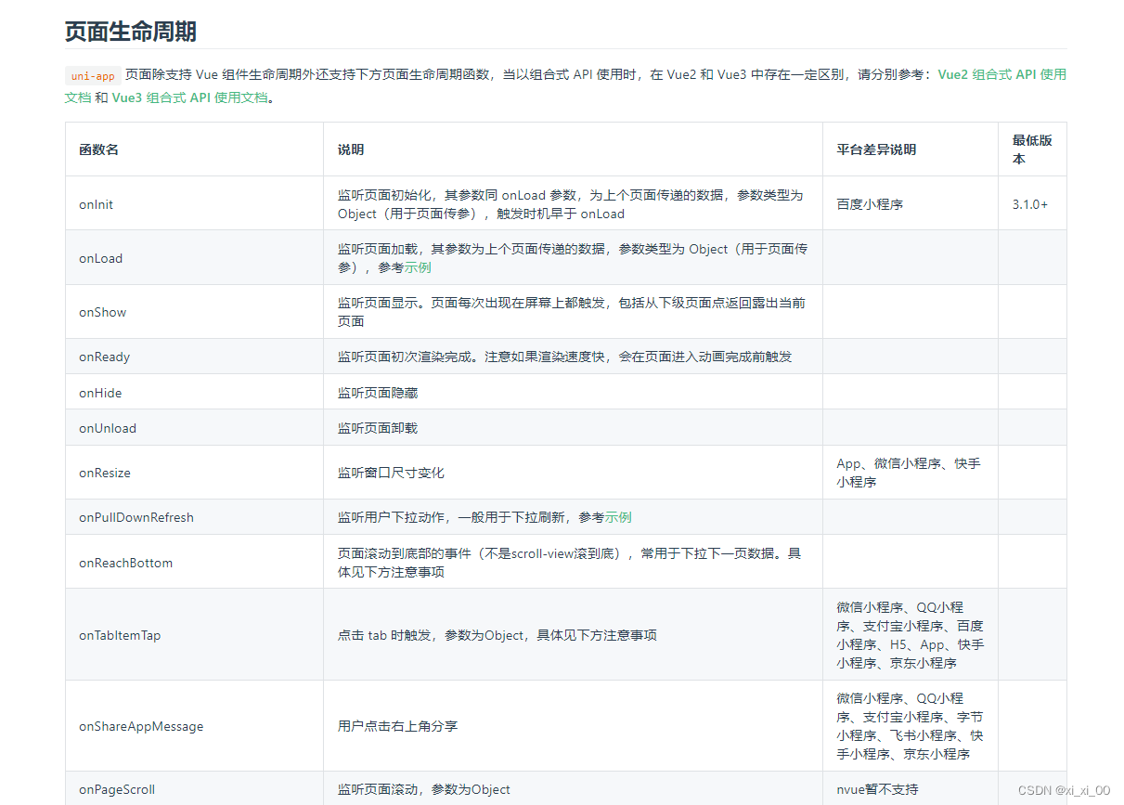Open the 示例 link in onLoad row

(x=417, y=267)
